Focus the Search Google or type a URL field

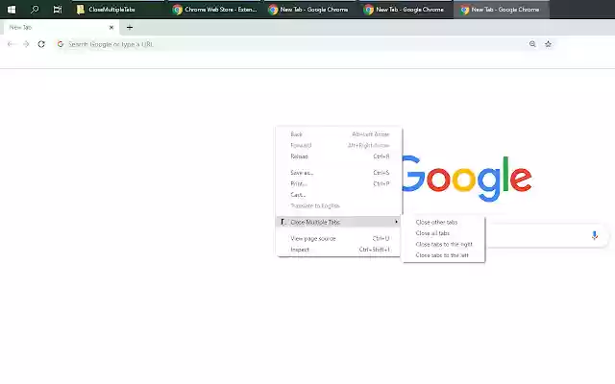click(290, 44)
